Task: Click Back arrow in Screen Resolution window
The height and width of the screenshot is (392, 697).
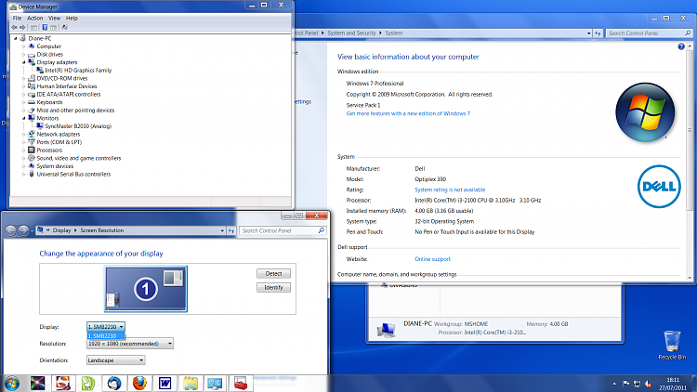Action: click(x=10, y=230)
